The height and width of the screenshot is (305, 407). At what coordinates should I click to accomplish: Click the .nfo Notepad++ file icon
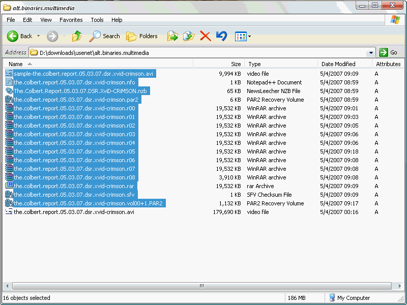(x=9, y=82)
